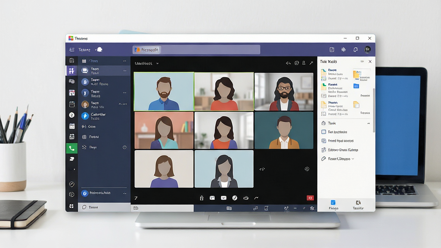This screenshot has width=441, height=248.
Task: Click the round white phone icon in meeting toolbar
Action: pos(235,198)
